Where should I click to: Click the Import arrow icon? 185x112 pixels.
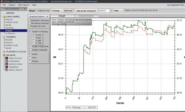pos(4,13)
